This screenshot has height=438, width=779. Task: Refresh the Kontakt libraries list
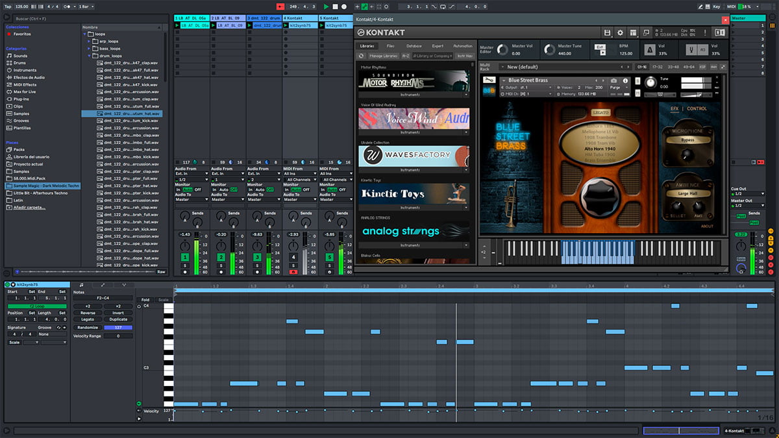(x=362, y=56)
